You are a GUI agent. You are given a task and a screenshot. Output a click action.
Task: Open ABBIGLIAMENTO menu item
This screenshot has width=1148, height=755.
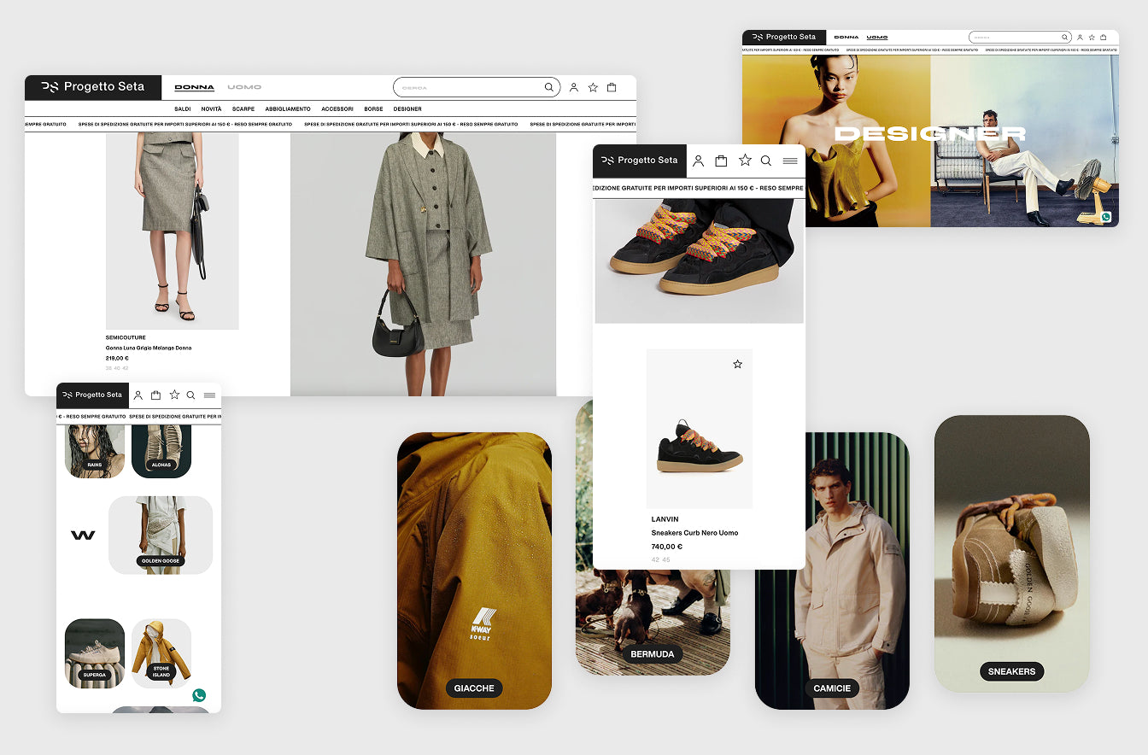tap(288, 109)
